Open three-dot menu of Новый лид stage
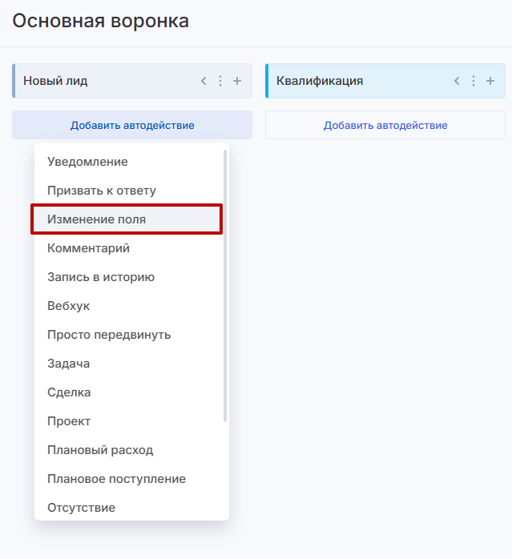This screenshot has height=559, width=512. tap(220, 81)
